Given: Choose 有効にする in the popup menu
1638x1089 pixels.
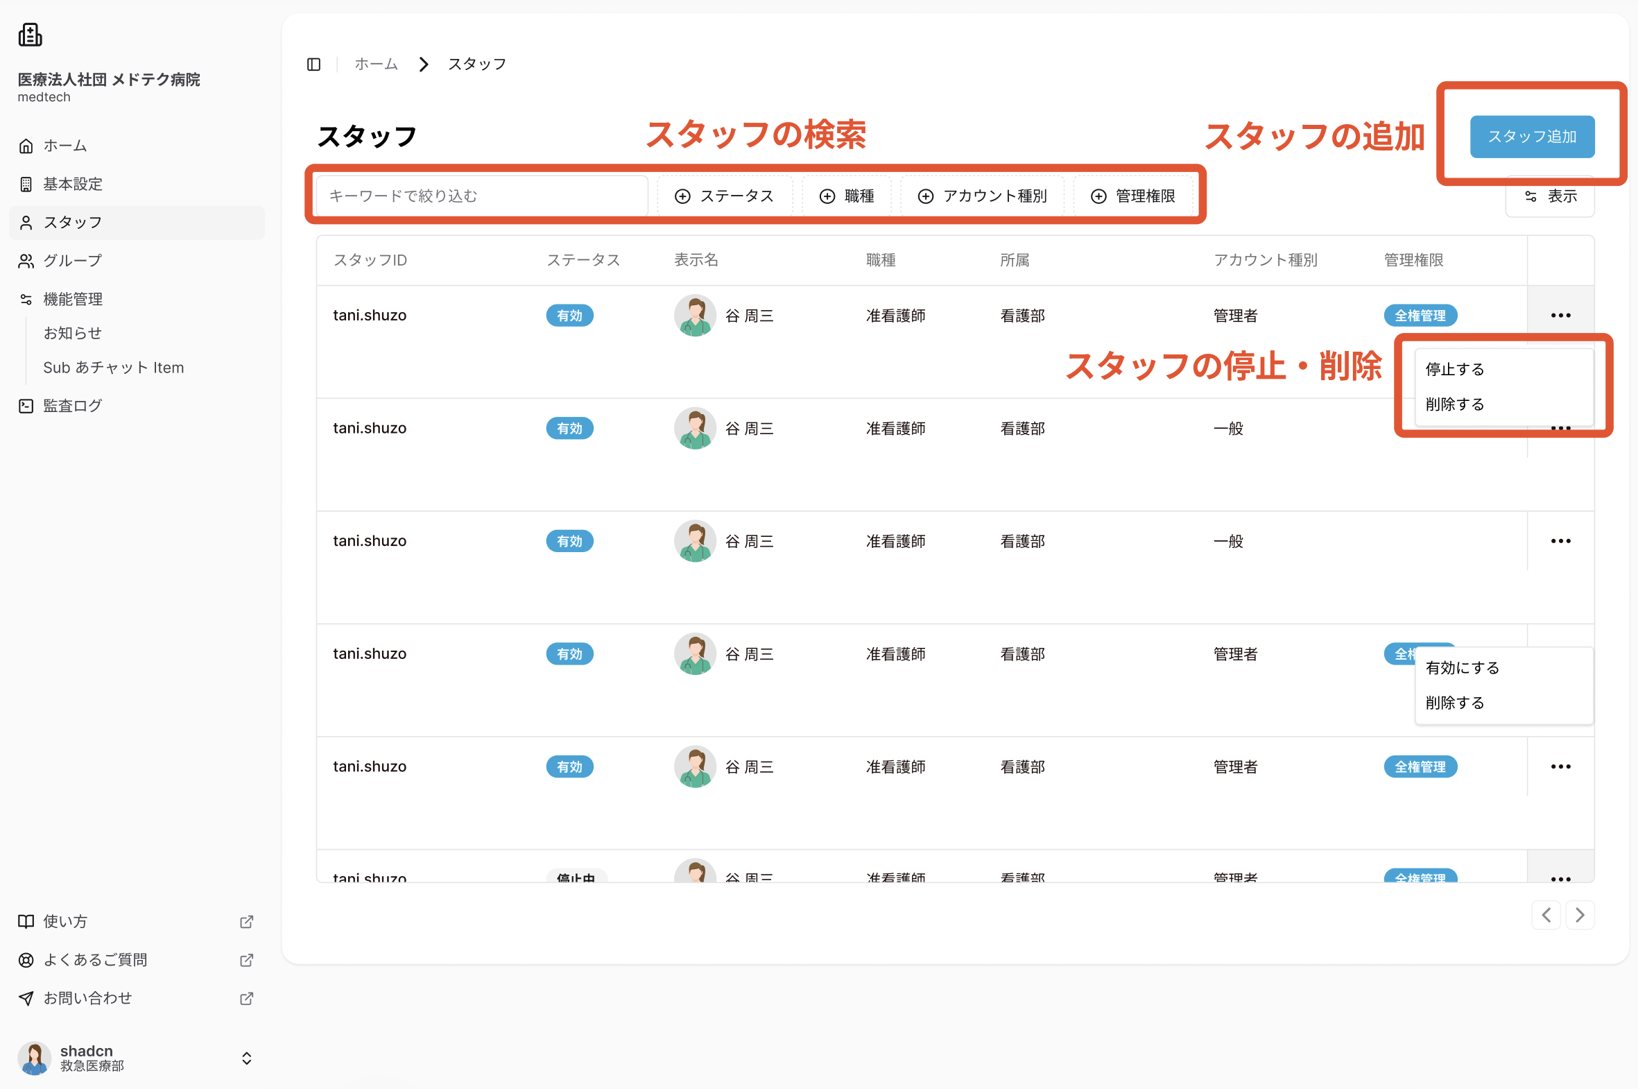Looking at the screenshot, I should tap(1504, 668).
